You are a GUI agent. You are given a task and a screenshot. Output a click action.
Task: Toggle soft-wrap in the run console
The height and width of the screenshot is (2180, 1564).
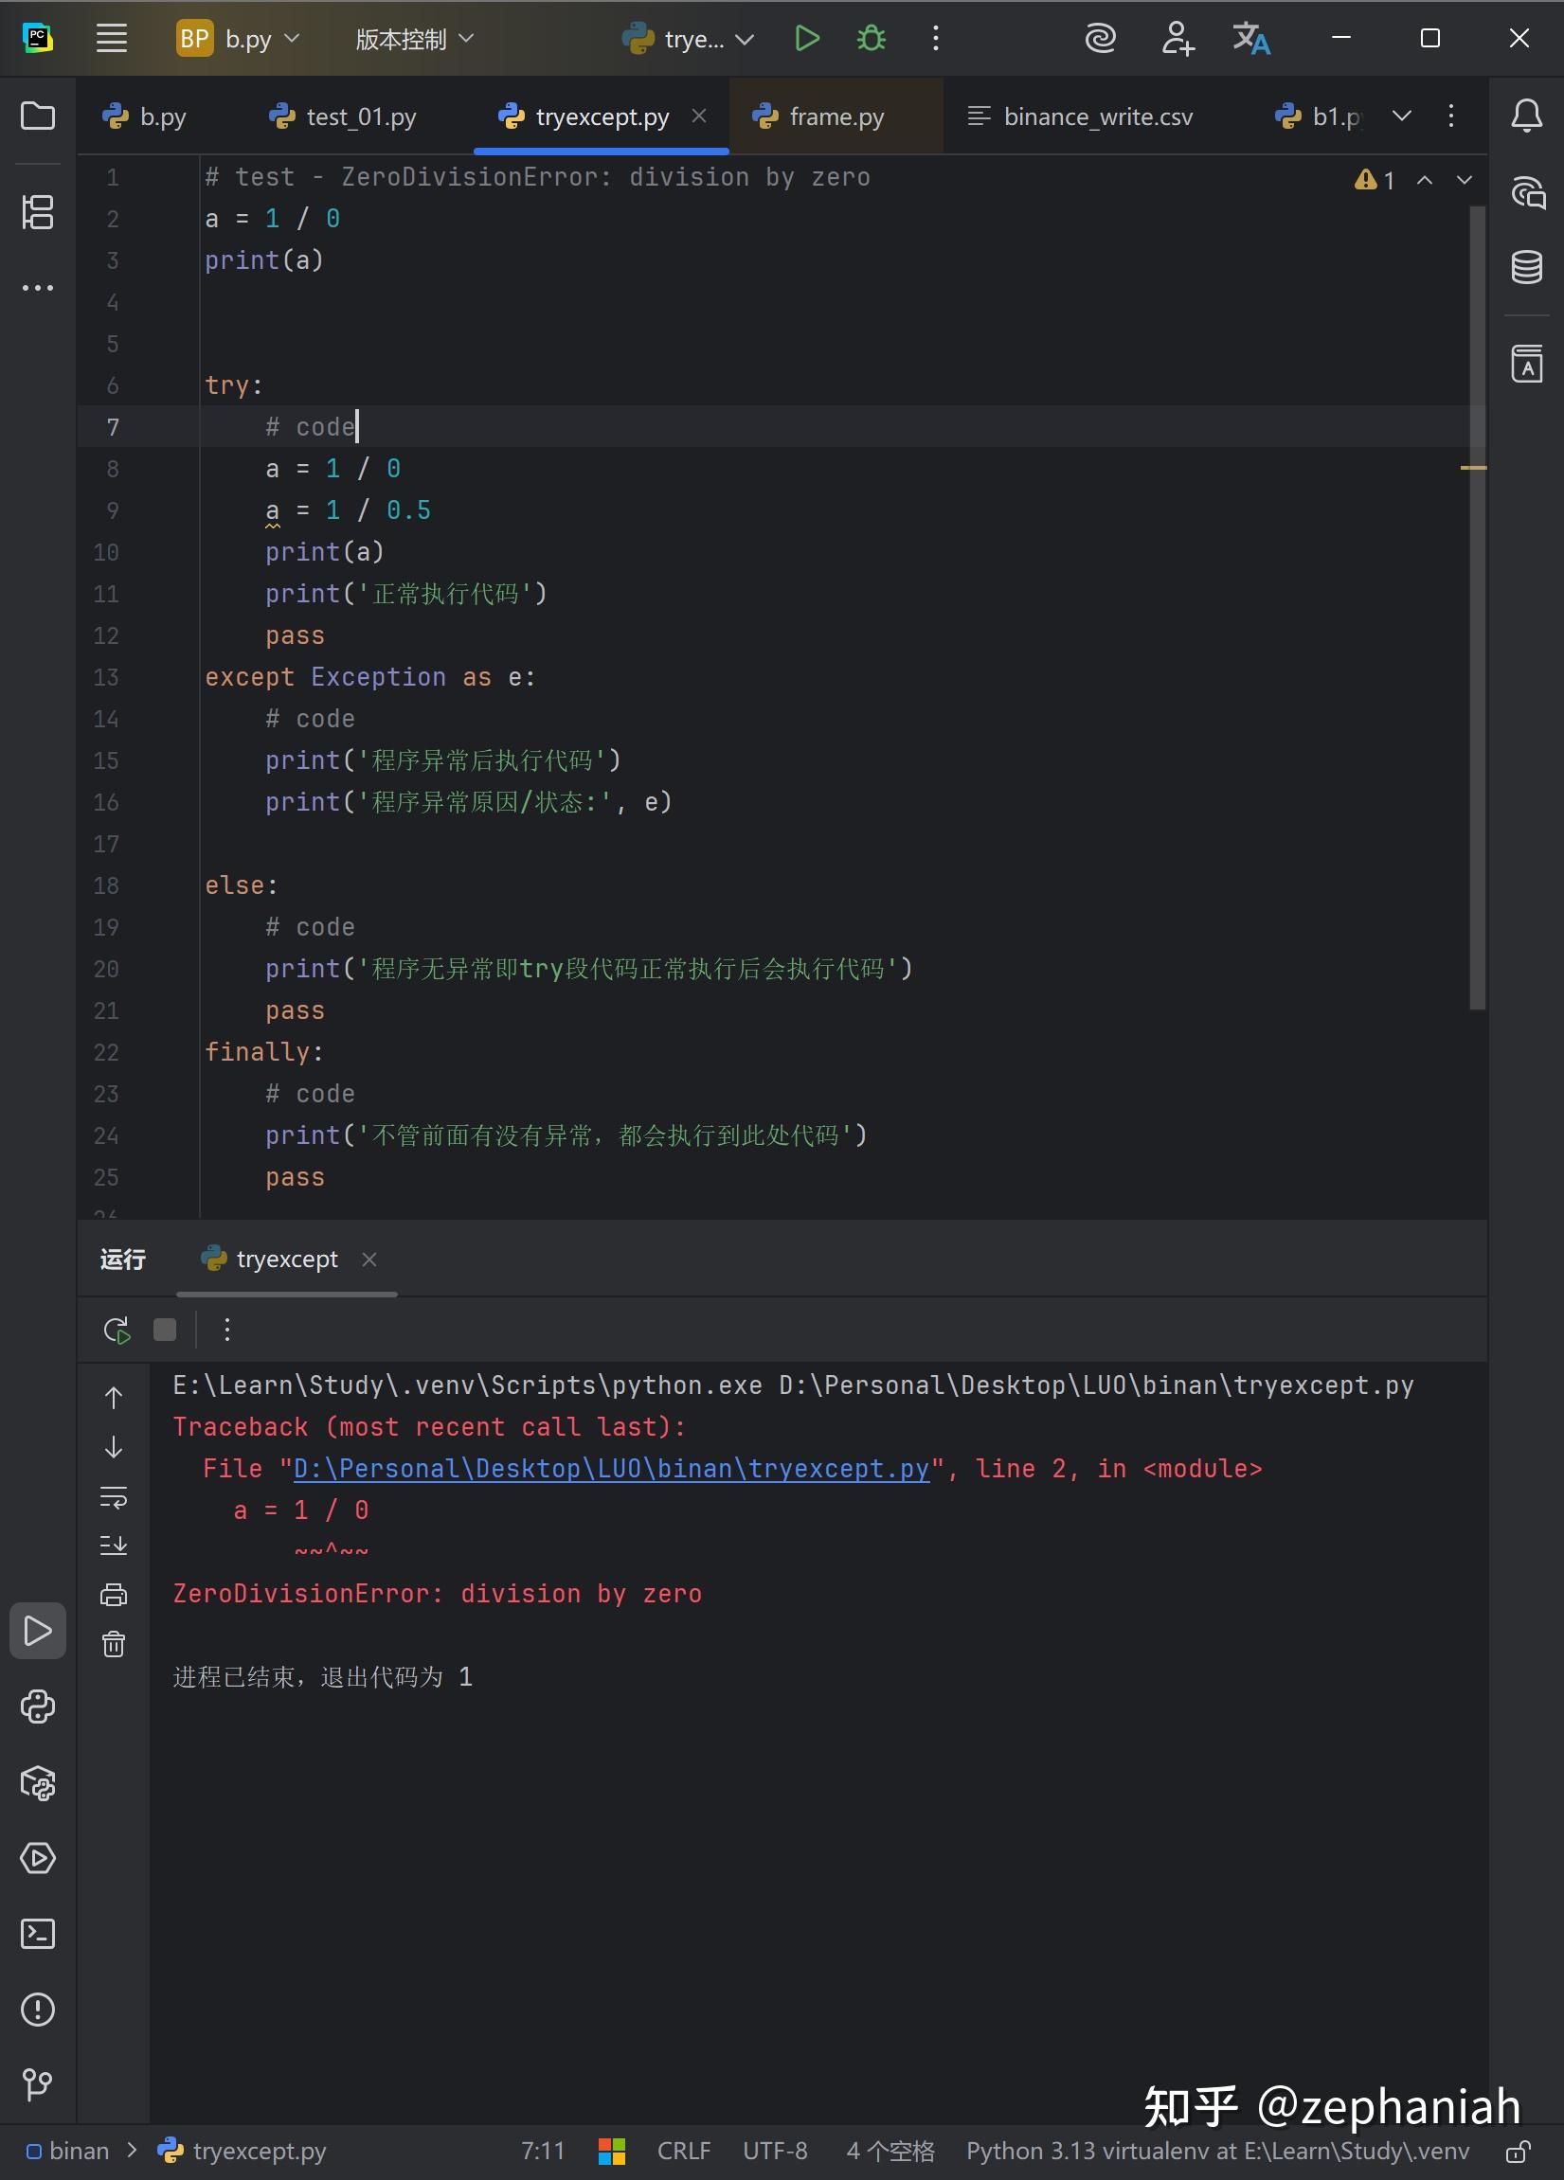coord(114,1496)
